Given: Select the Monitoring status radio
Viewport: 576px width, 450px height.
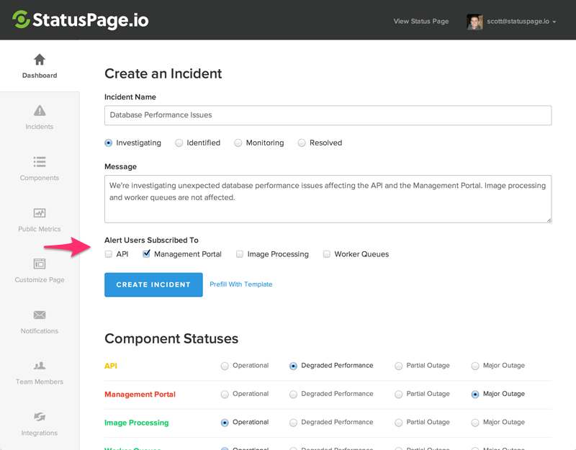Looking at the screenshot, I should coord(238,143).
